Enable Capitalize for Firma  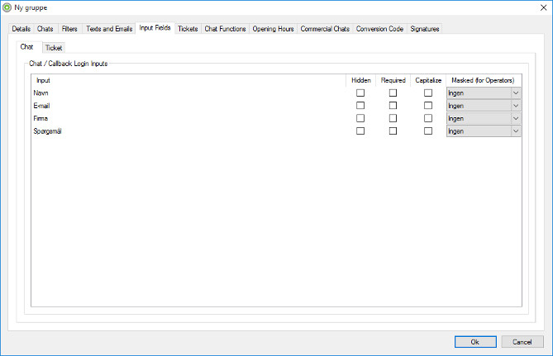(428, 118)
